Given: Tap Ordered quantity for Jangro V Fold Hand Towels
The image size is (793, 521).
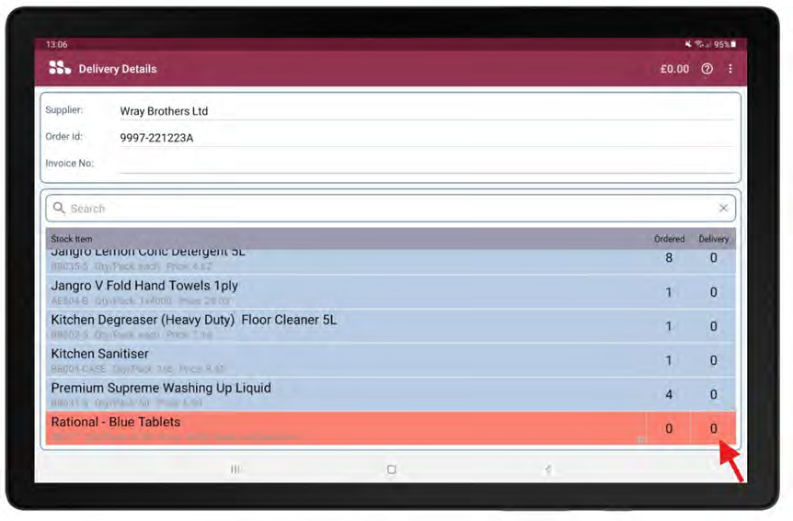Looking at the screenshot, I should [x=669, y=292].
